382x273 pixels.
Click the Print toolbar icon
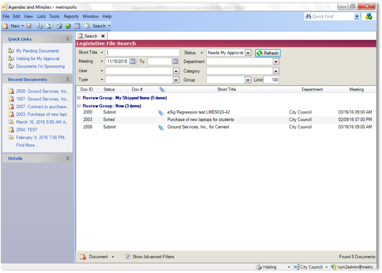pyautogui.click(x=40, y=26)
